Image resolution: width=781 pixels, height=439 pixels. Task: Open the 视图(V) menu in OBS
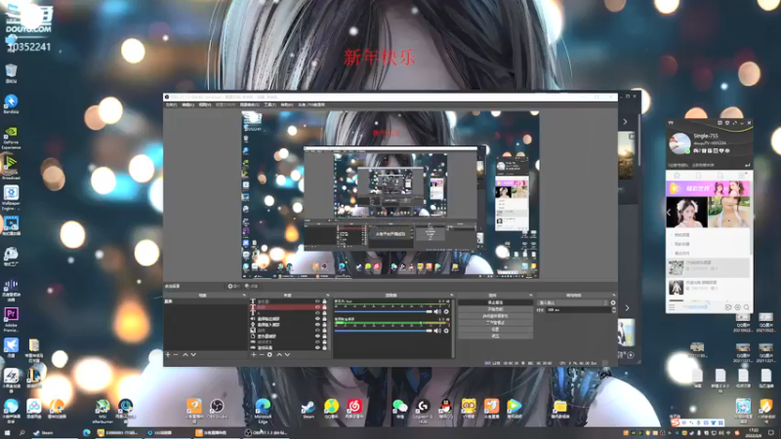point(205,105)
